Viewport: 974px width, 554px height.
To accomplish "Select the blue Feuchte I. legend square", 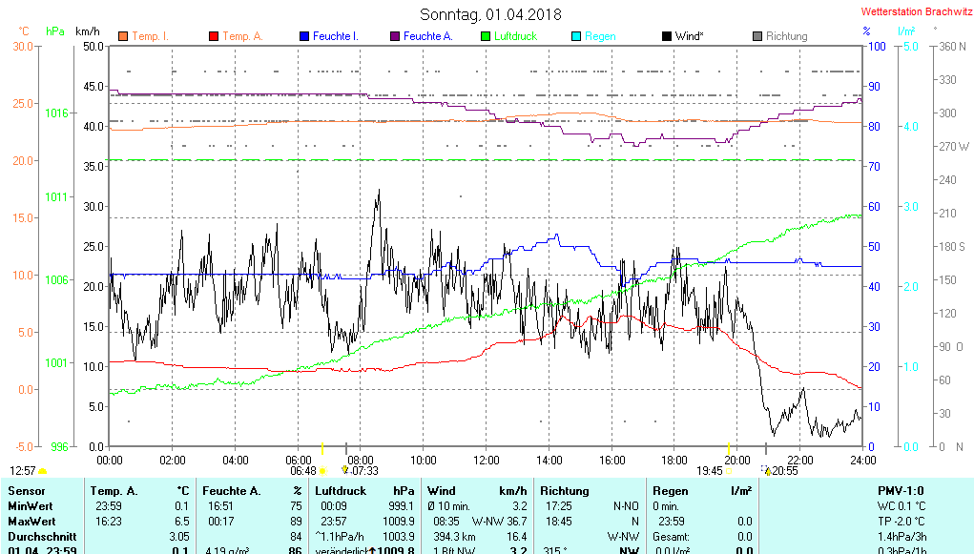I will pyautogui.click(x=304, y=36).
